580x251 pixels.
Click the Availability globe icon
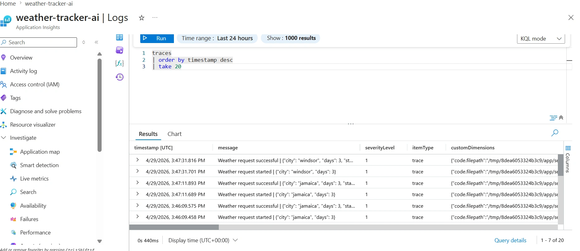[x=13, y=206]
